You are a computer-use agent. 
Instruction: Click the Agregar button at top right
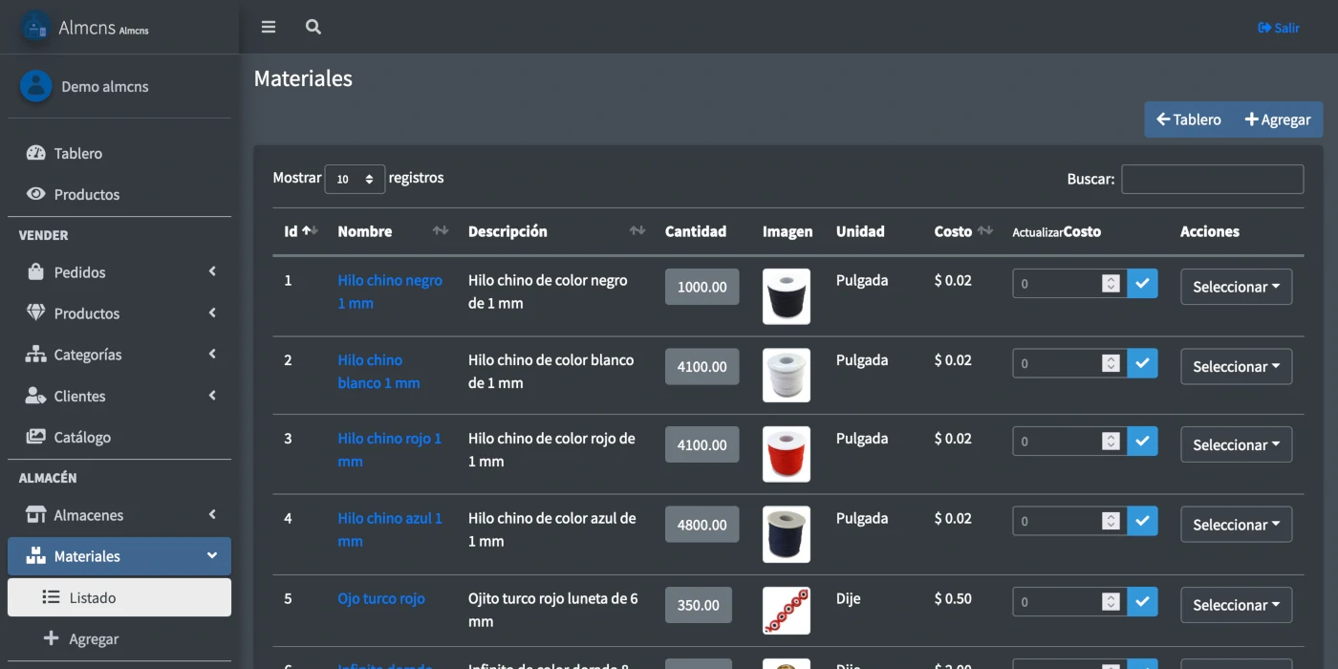[1277, 119]
